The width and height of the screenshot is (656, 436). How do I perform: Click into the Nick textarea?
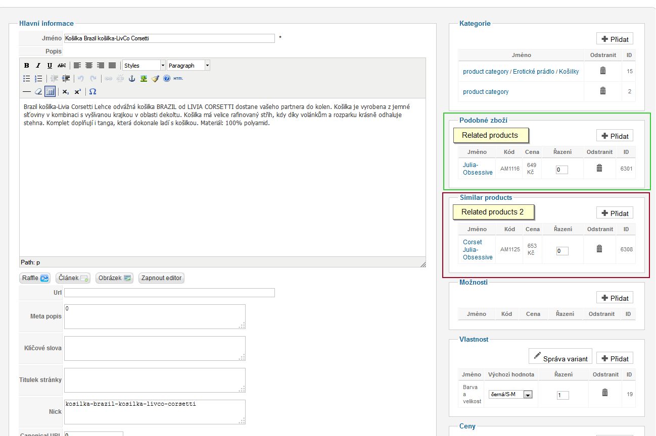click(x=155, y=412)
